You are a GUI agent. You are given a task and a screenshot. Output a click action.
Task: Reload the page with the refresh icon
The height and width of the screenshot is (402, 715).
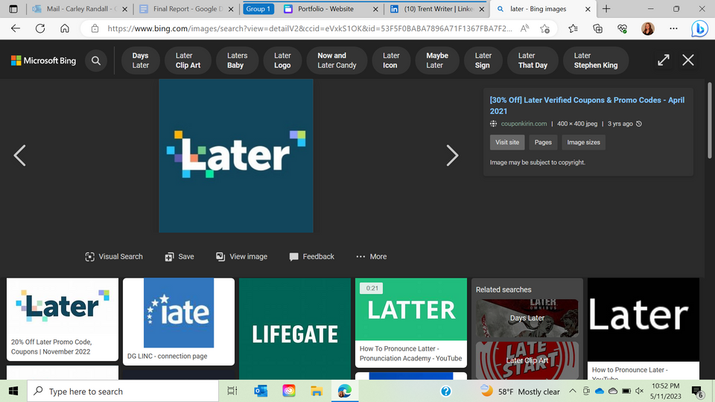[x=40, y=28]
